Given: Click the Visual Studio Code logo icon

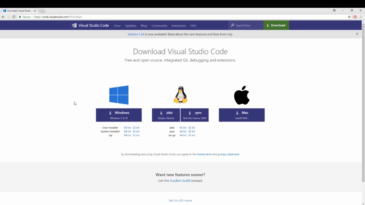Looking at the screenshot, I should [74, 25].
